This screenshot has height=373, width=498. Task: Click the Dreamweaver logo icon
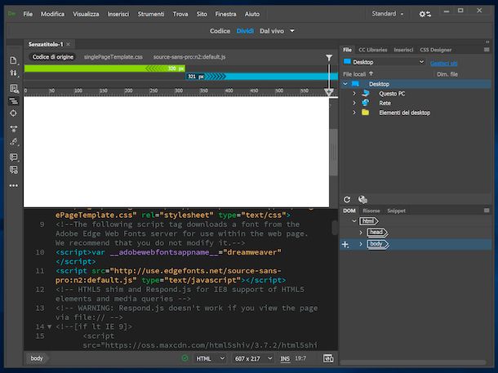click(x=11, y=14)
